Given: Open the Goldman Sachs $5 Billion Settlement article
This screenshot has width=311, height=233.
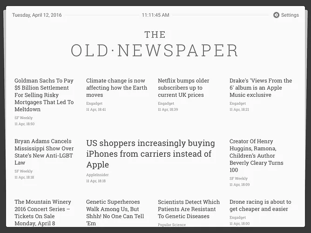Looking at the screenshot, I should (x=44, y=95).
